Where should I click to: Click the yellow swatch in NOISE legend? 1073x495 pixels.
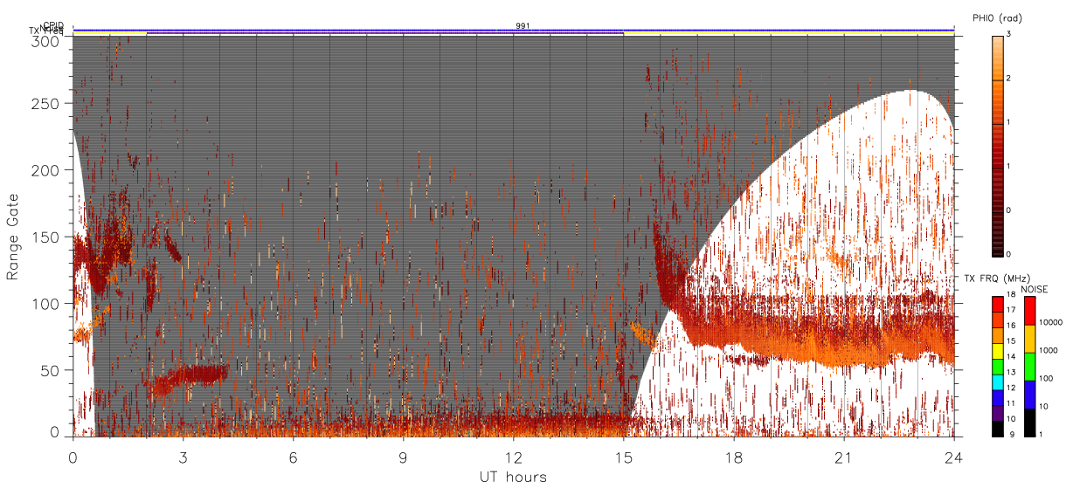point(1029,339)
